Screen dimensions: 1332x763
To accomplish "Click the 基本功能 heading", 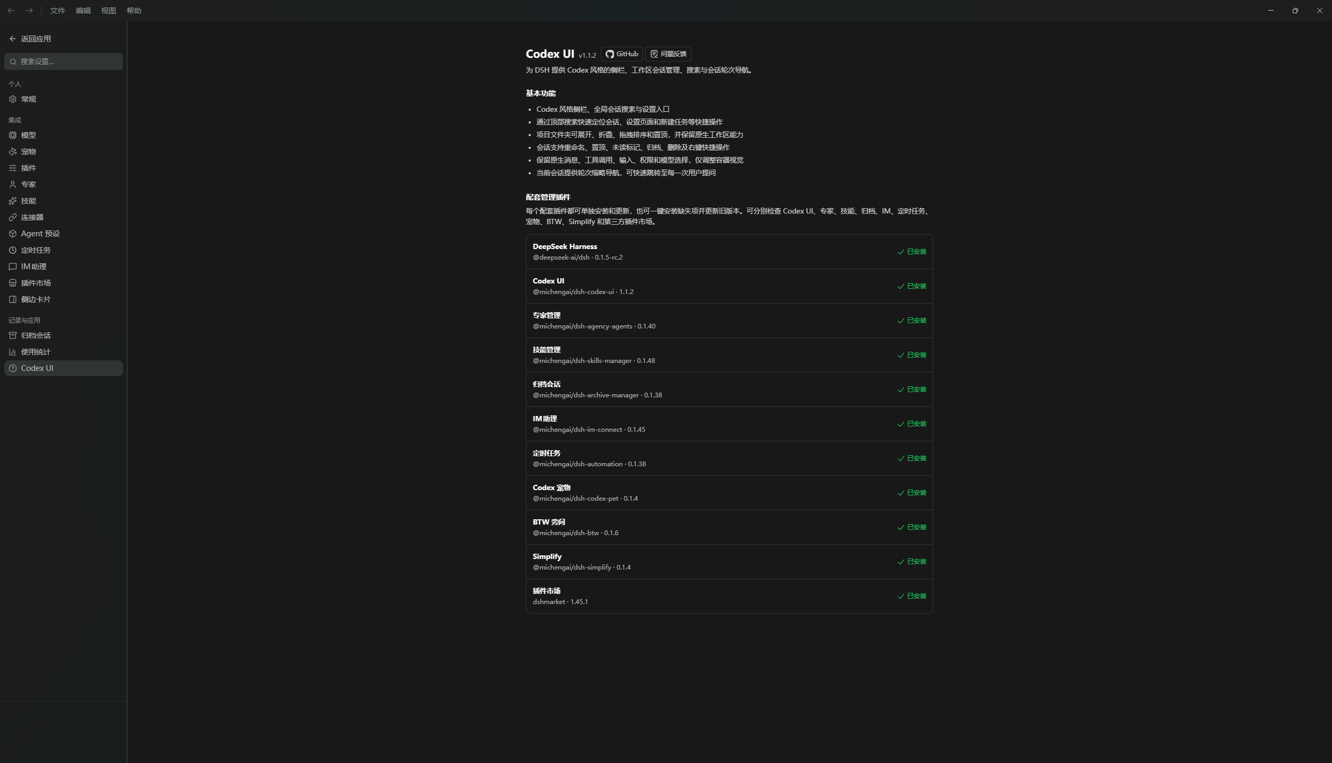I will pos(540,93).
